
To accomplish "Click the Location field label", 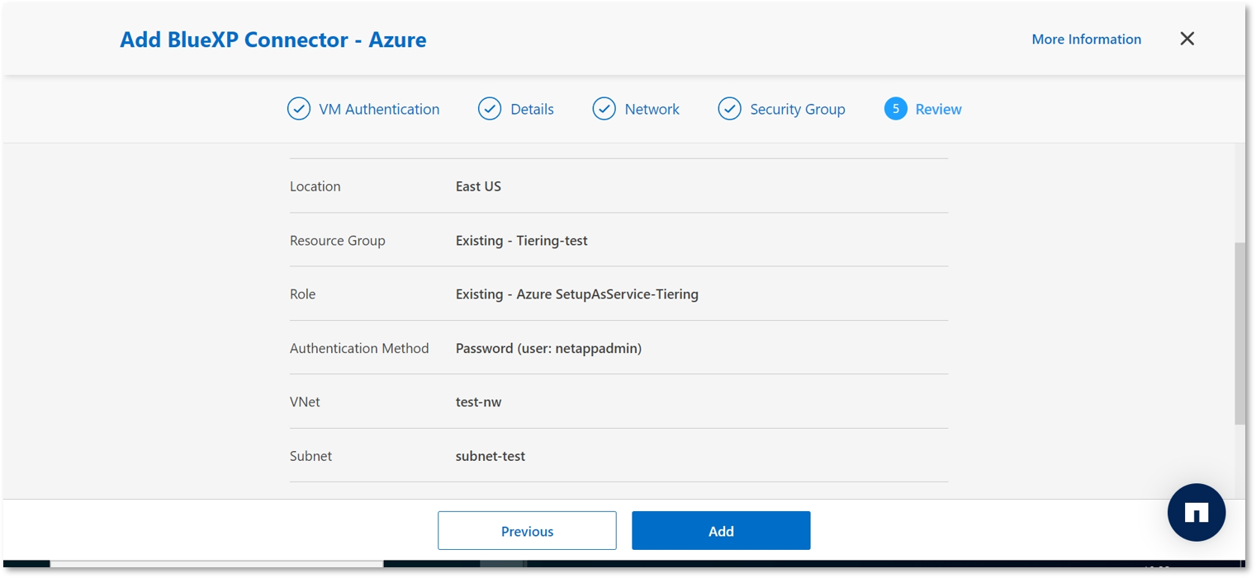I will click(x=315, y=186).
